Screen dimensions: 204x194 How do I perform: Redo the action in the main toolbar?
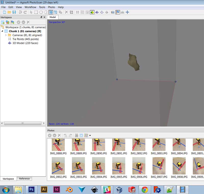point(25,12)
